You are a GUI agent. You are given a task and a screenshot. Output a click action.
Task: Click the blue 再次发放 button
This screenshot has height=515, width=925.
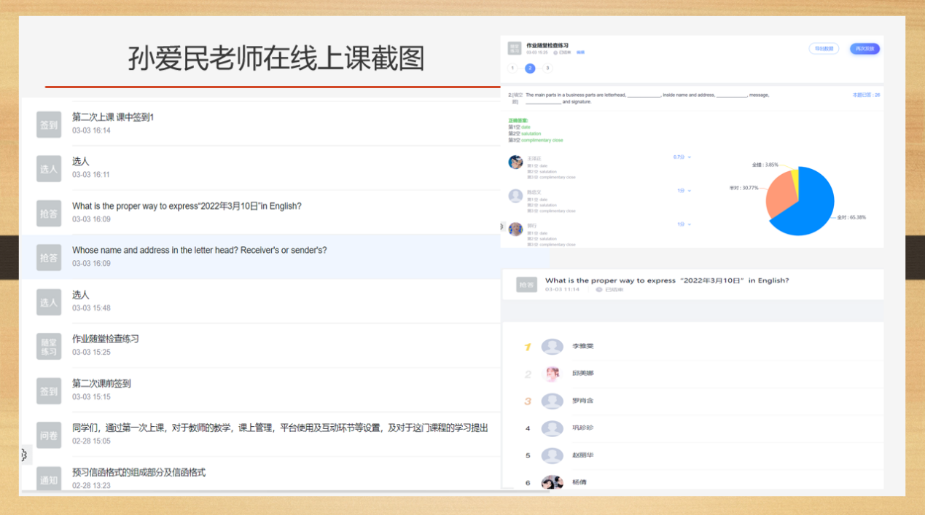[x=866, y=49]
